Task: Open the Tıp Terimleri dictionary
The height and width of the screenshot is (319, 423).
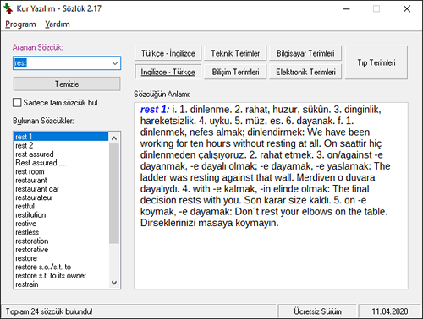Action: 376,62
